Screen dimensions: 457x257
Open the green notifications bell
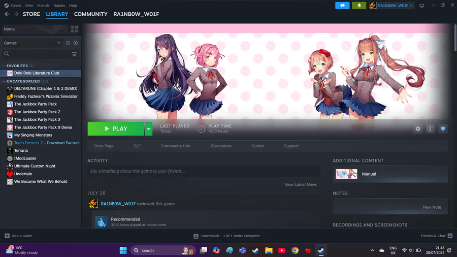pos(359,6)
